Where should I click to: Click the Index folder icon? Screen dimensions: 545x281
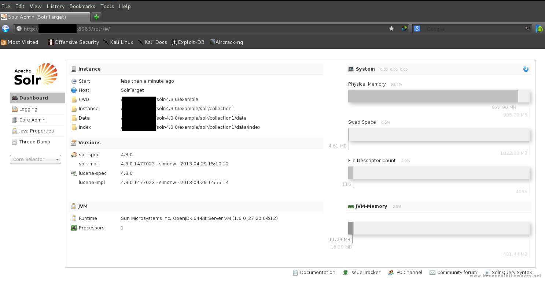(74, 127)
